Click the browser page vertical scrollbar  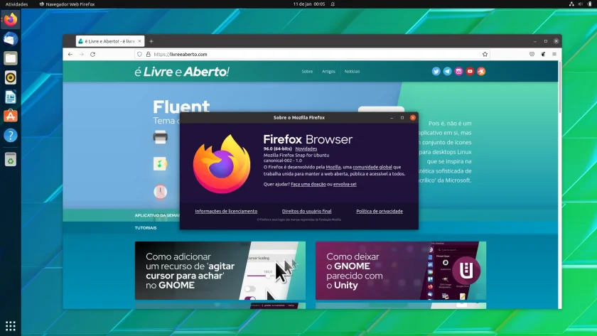click(560, 87)
